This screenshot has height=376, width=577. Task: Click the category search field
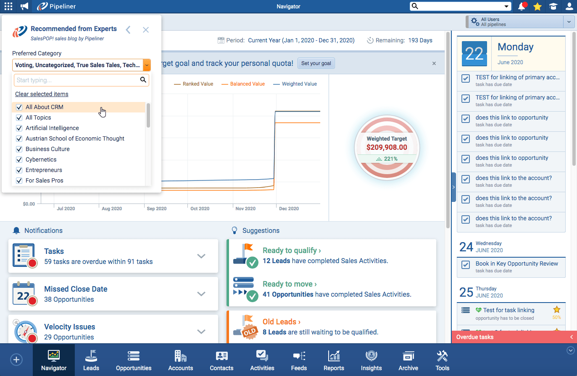[x=77, y=80]
